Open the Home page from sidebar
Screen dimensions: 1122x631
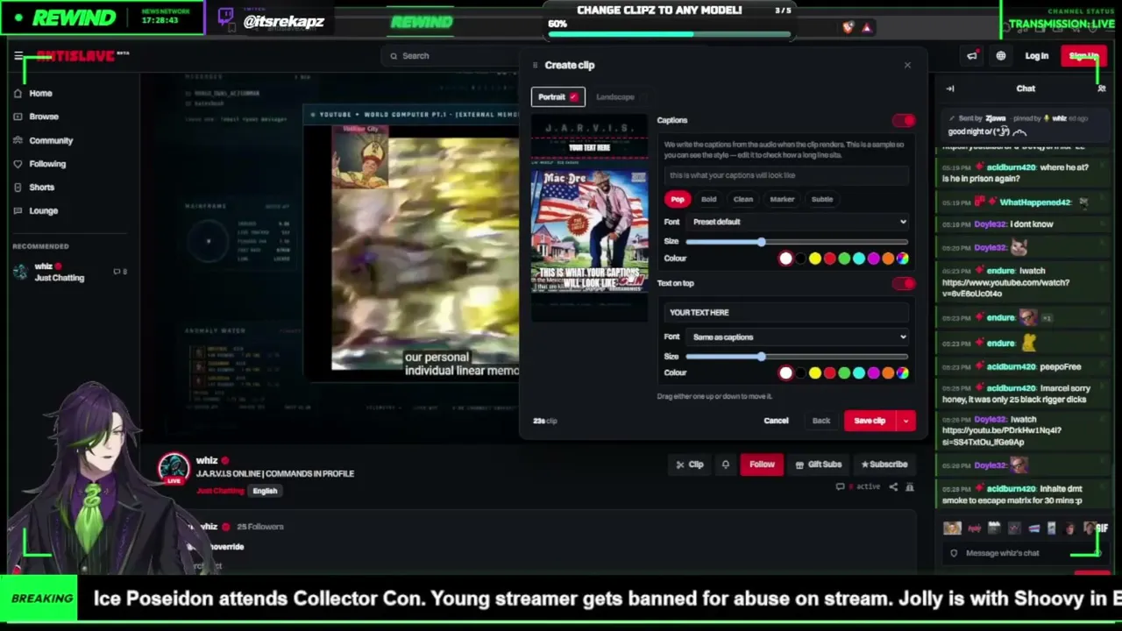point(40,93)
